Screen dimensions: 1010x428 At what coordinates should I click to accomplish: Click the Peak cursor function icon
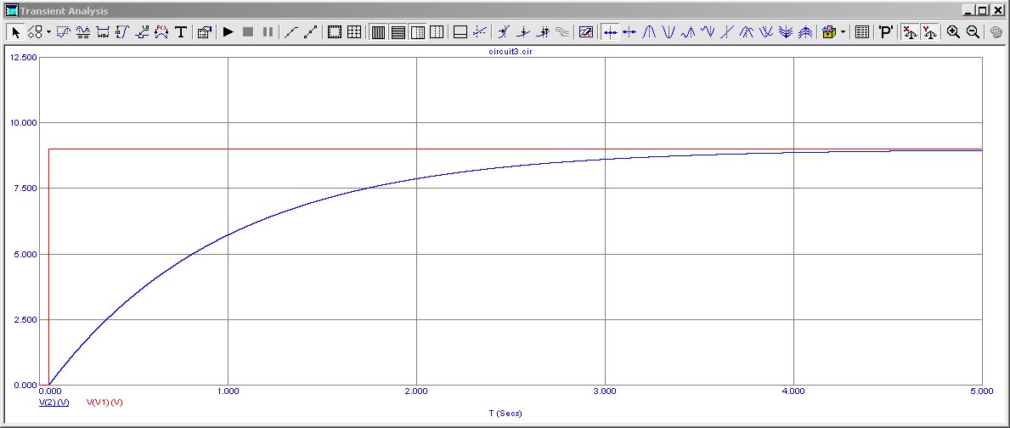coord(650,32)
